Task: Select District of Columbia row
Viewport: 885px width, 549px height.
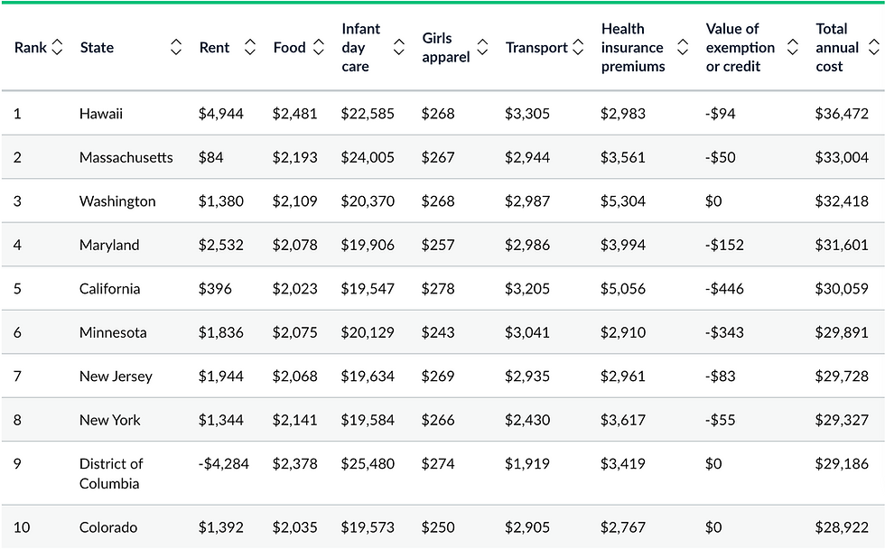Action: pyautogui.click(x=111, y=472)
